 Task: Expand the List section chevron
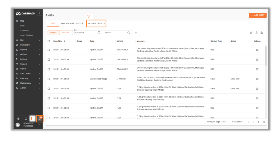[x=39, y=40]
